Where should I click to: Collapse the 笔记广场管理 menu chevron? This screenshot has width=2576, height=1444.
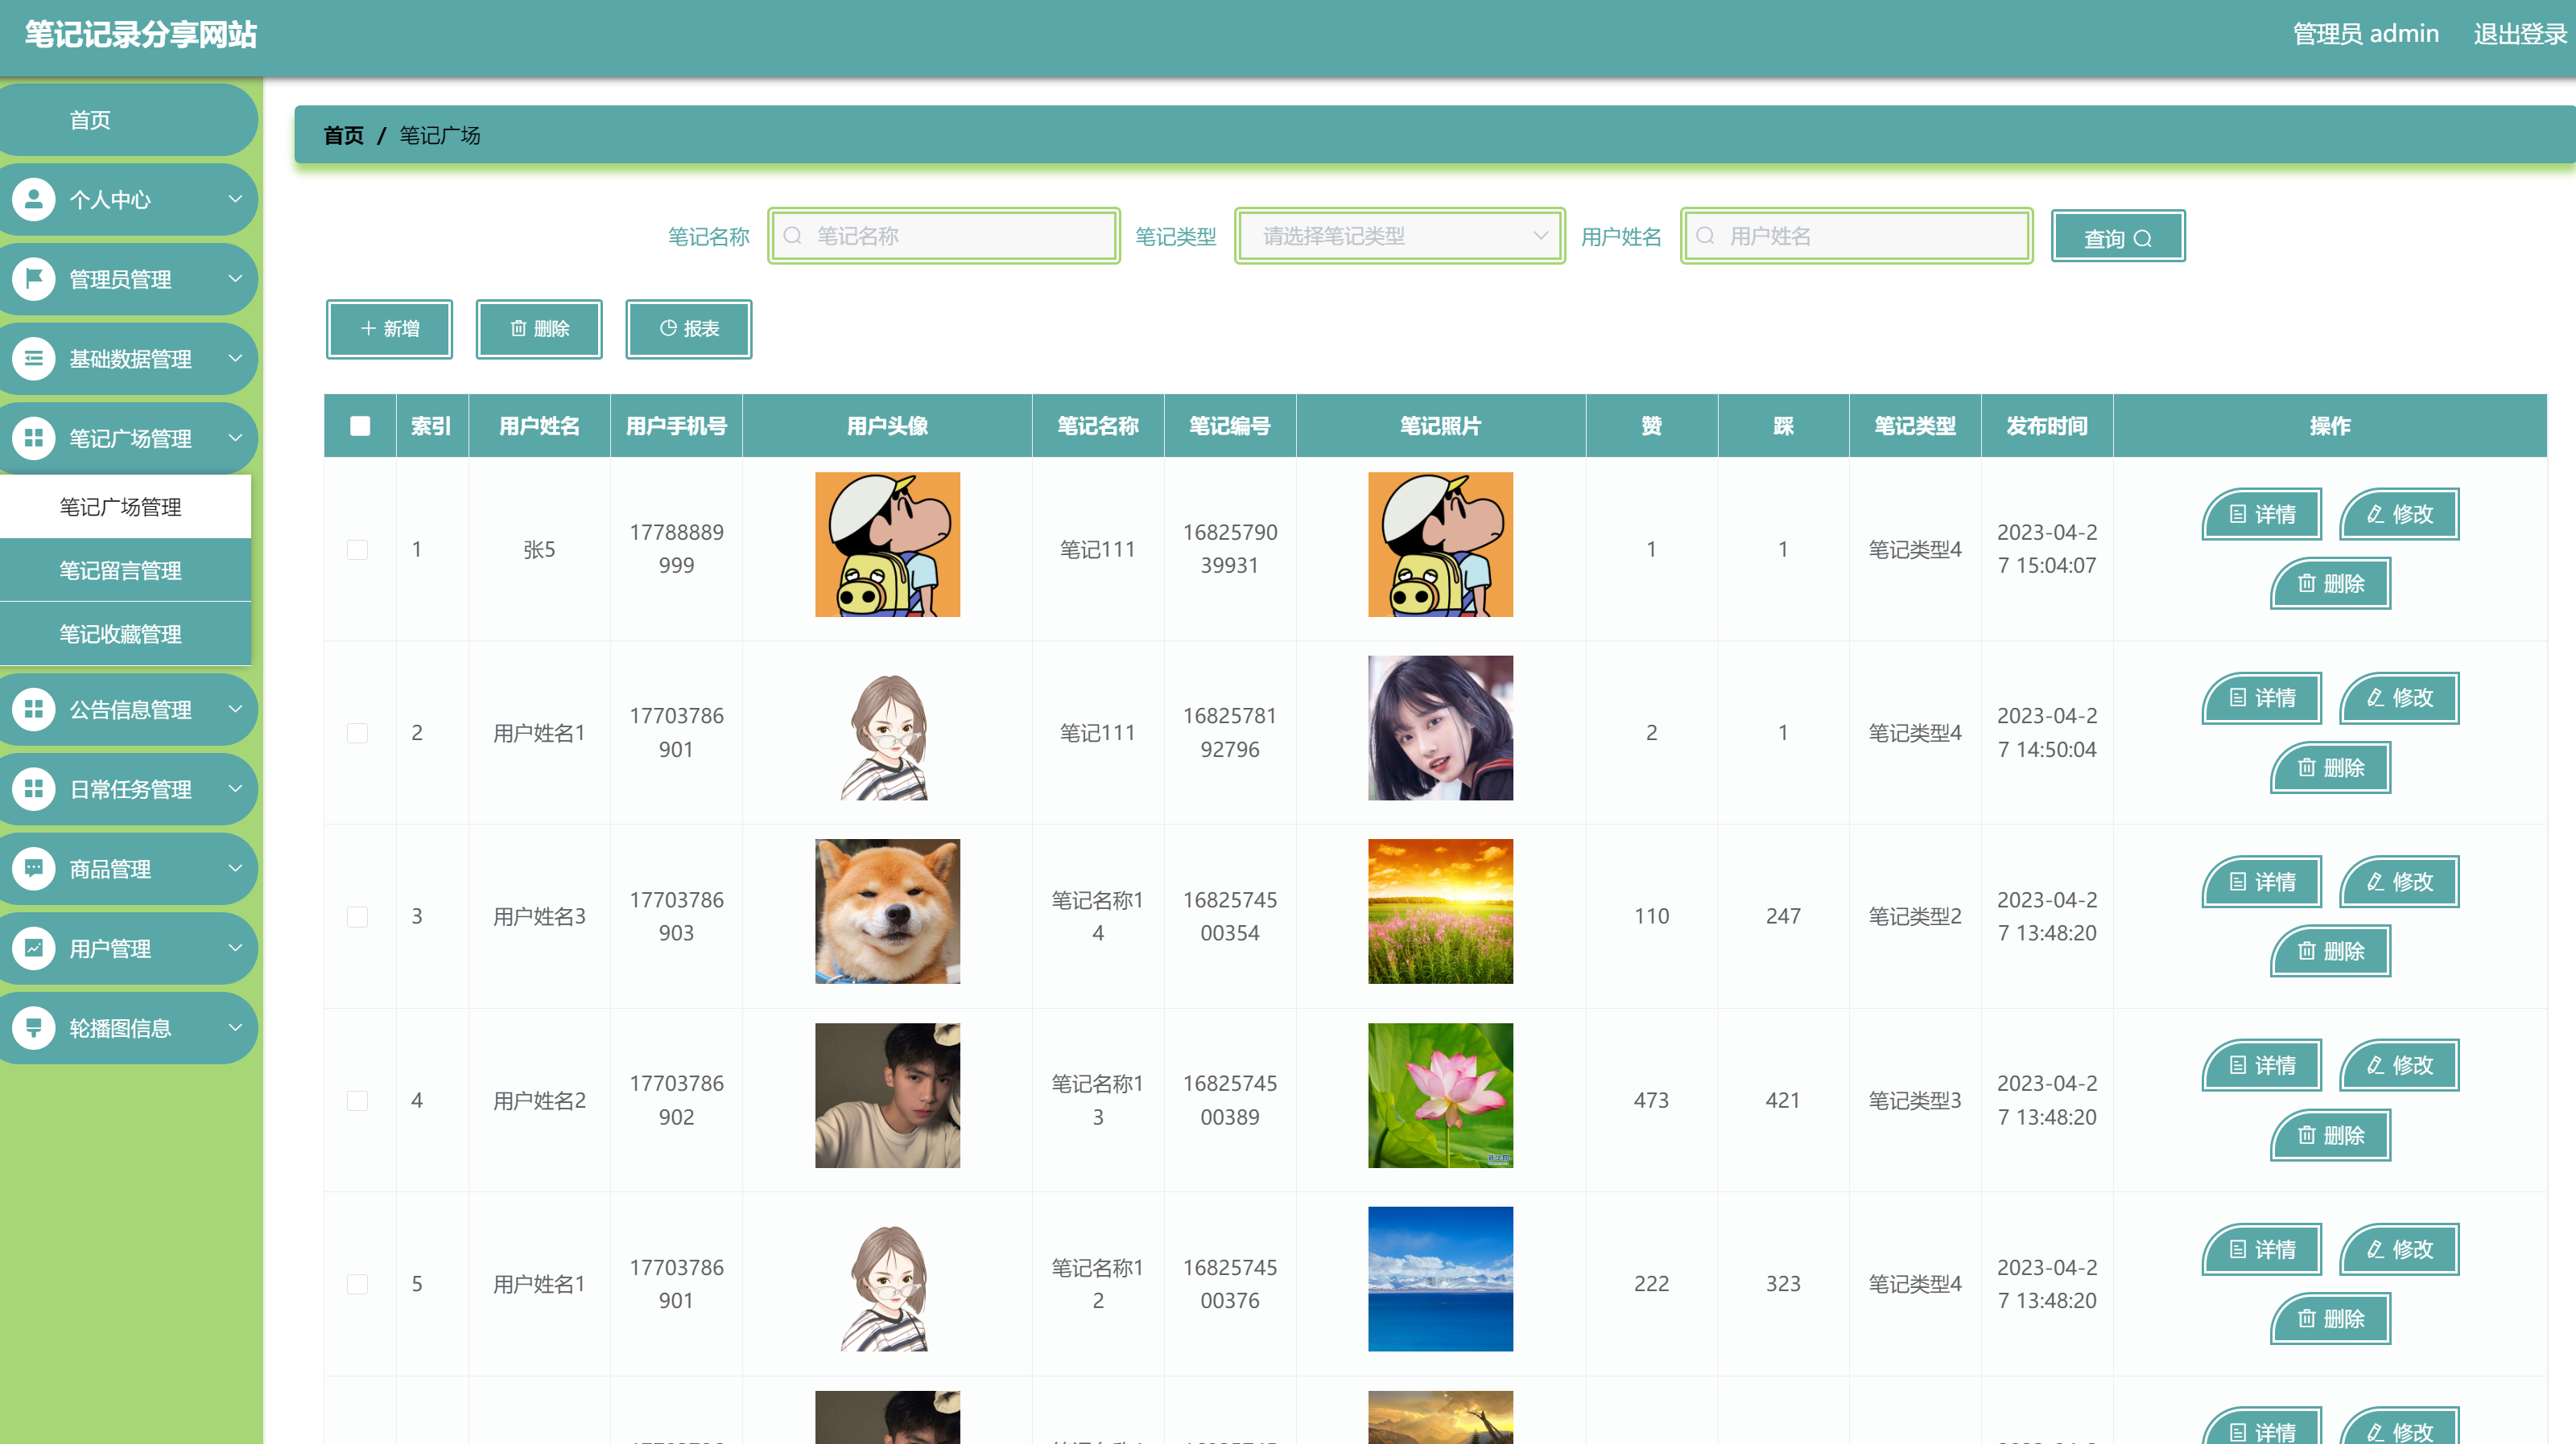click(x=236, y=438)
